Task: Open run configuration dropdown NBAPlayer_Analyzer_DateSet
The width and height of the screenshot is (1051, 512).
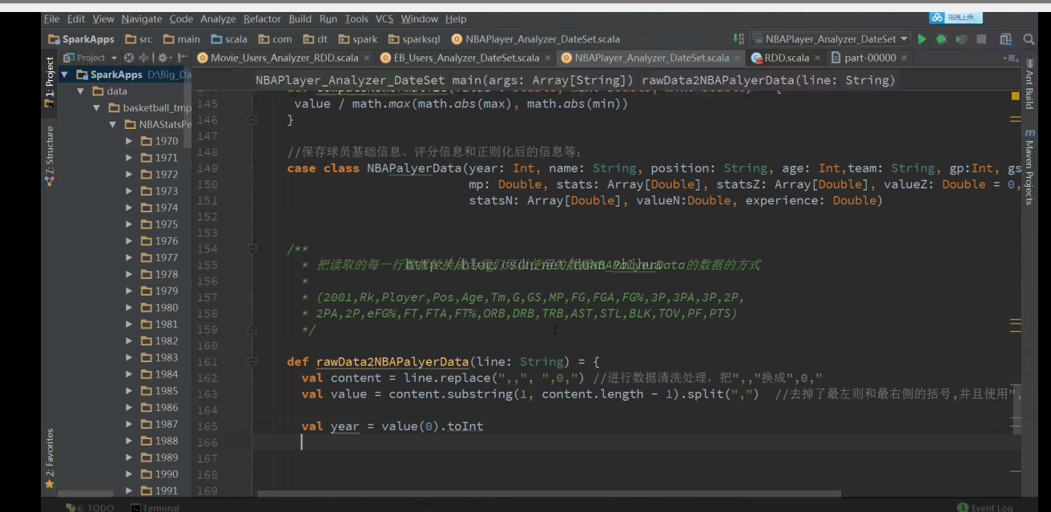Action: click(831, 38)
